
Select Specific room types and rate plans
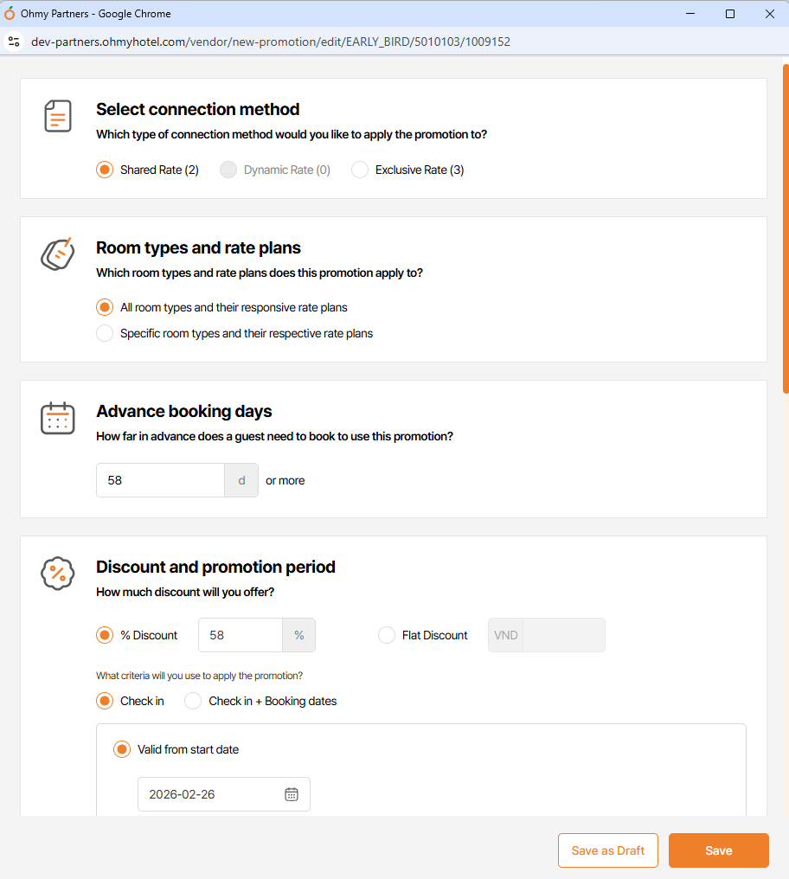click(105, 333)
